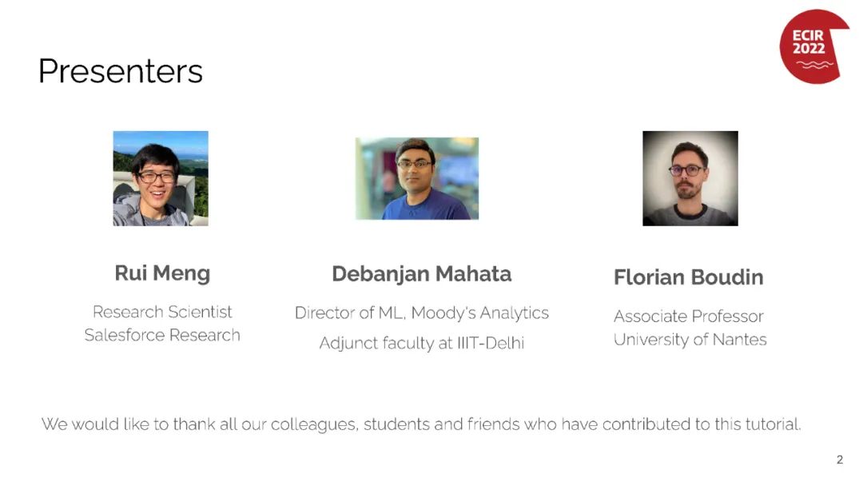Viewport: 863px width, 486px height.
Task: Select Rui Meng's profile photo
Action: point(161,178)
